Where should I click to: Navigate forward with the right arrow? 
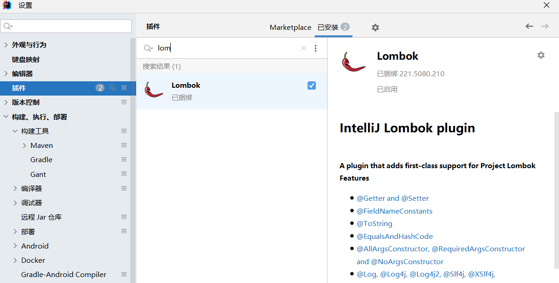pyautogui.click(x=545, y=26)
